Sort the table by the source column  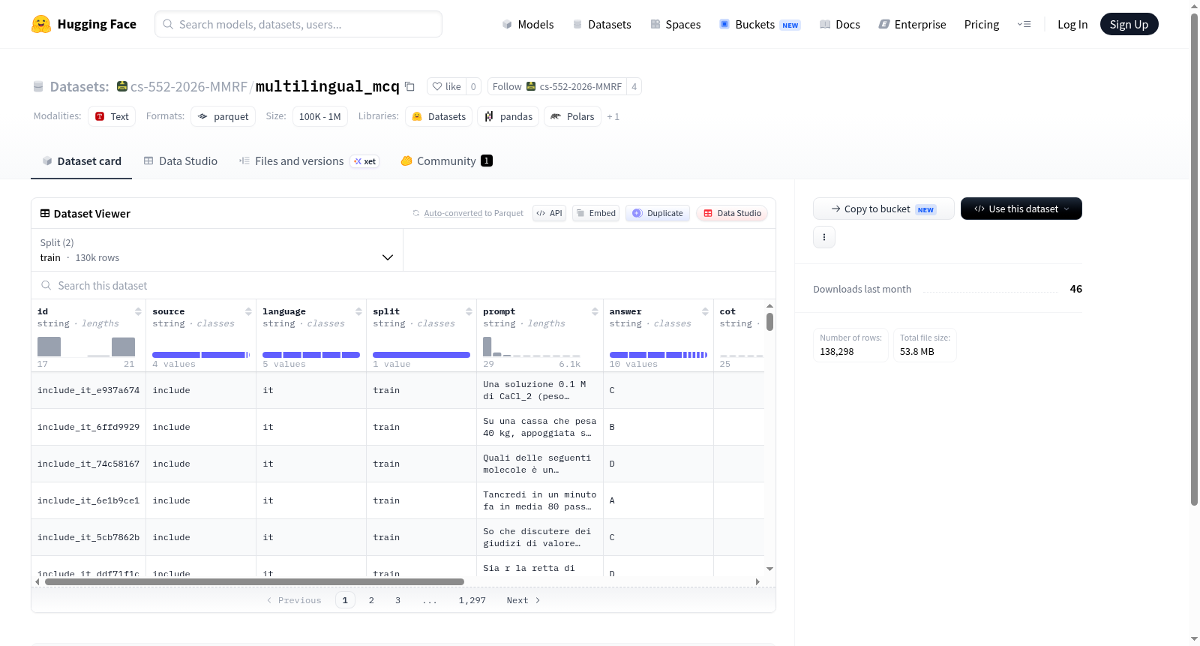[248, 311]
